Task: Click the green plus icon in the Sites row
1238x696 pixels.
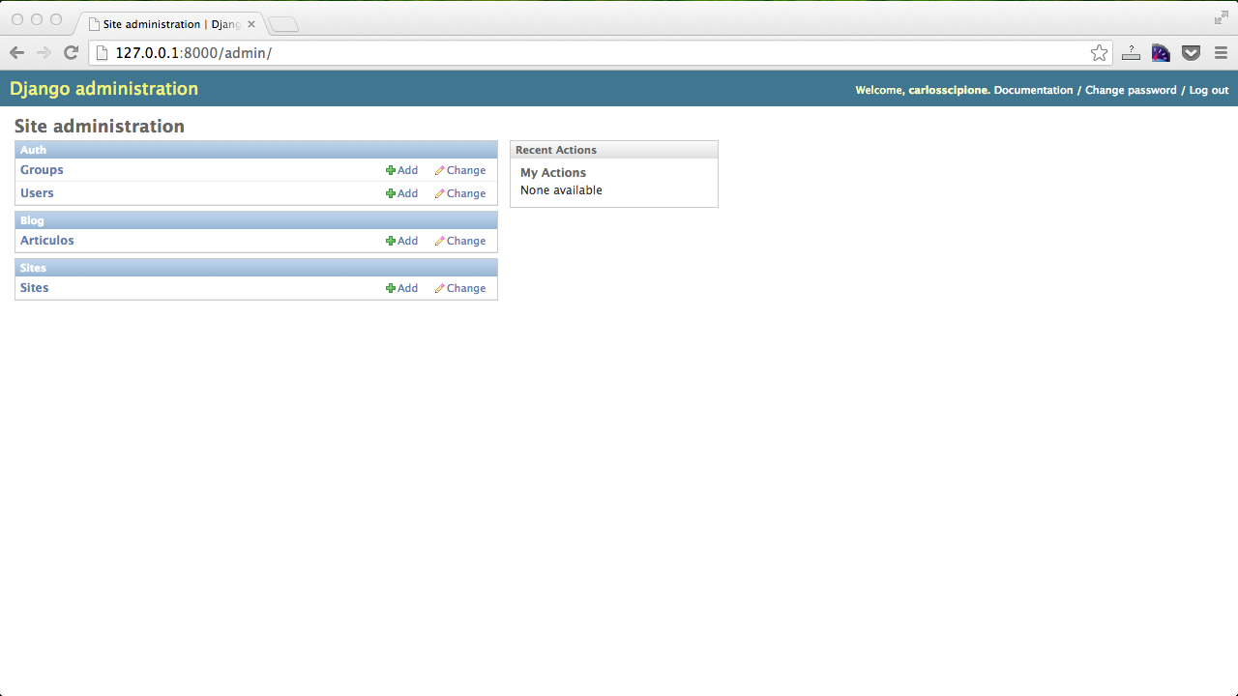Action: click(391, 288)
